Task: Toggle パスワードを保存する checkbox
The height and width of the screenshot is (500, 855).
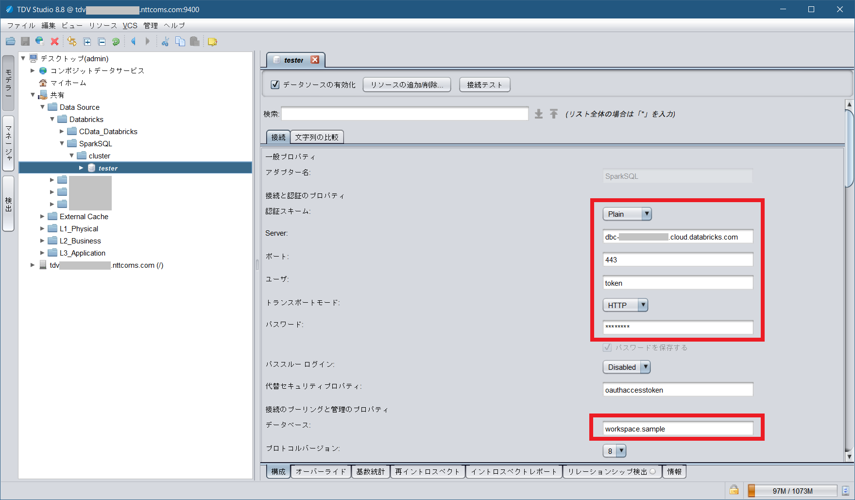Action: coord(607,347)
